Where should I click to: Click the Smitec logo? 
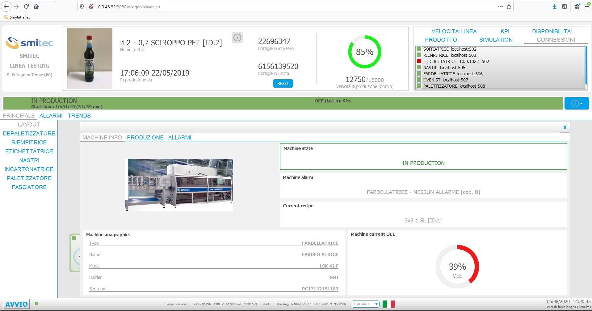[30, 43]
